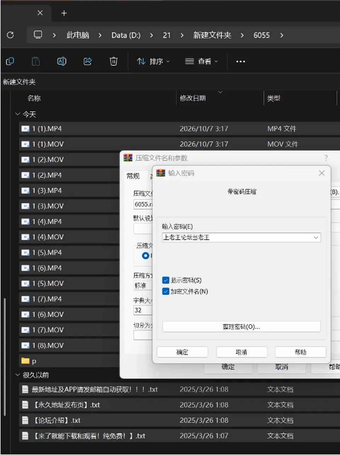The width and height of the screenshot is (340, 455).
Task: Open the 查看 view dropdown
Action: (x=202, y=61)
